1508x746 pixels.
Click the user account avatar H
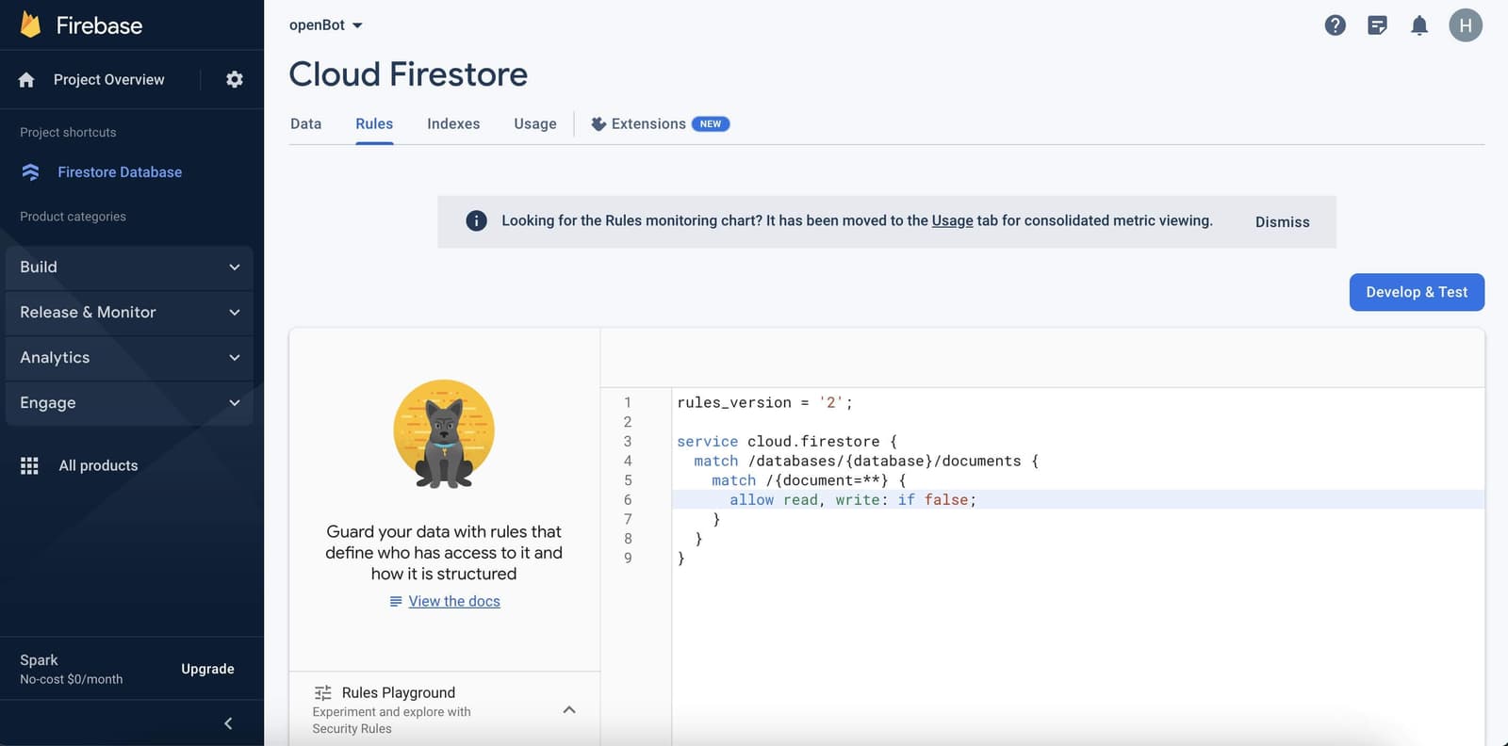tap(1466, 25)
